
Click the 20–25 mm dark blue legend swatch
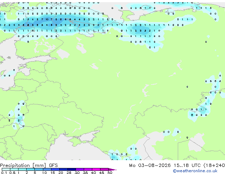point(64,169)
